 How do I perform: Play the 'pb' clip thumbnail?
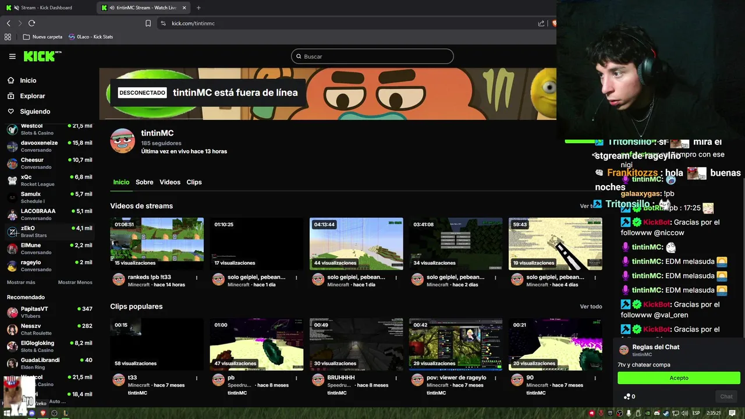(x=257, y=345)
